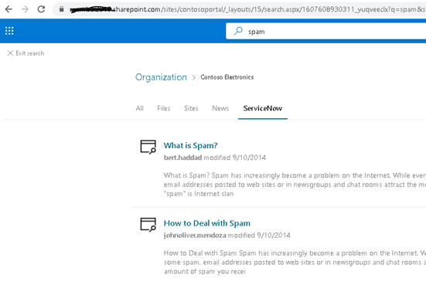426x295 pixels.
Task: Reload the page with the refresh icon
Action: click(41, 9)
